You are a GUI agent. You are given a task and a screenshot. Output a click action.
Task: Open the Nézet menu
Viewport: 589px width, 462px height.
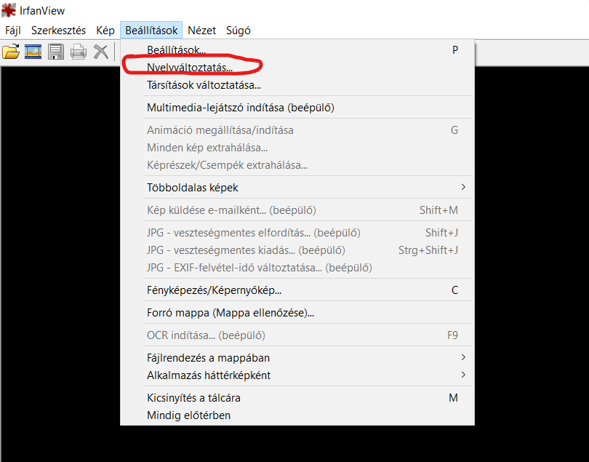coord(201,31)
